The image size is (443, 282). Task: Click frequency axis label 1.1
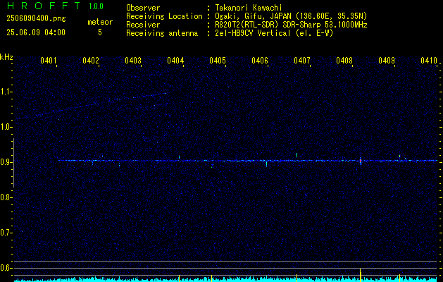click(6, 92)
